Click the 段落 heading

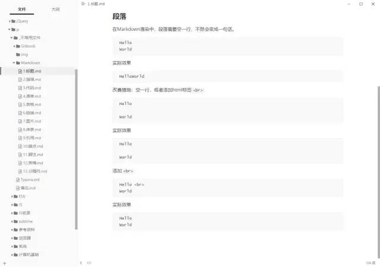pos(119,17)
